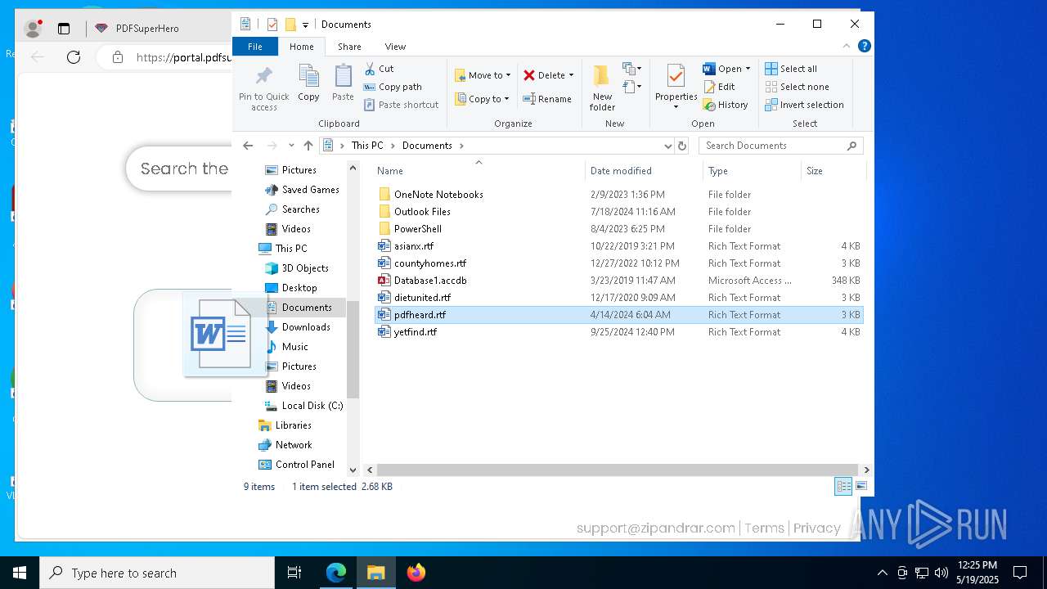Expand the Delete dropdown arrow
1047x589 pixels.
(x=571, y=75)
